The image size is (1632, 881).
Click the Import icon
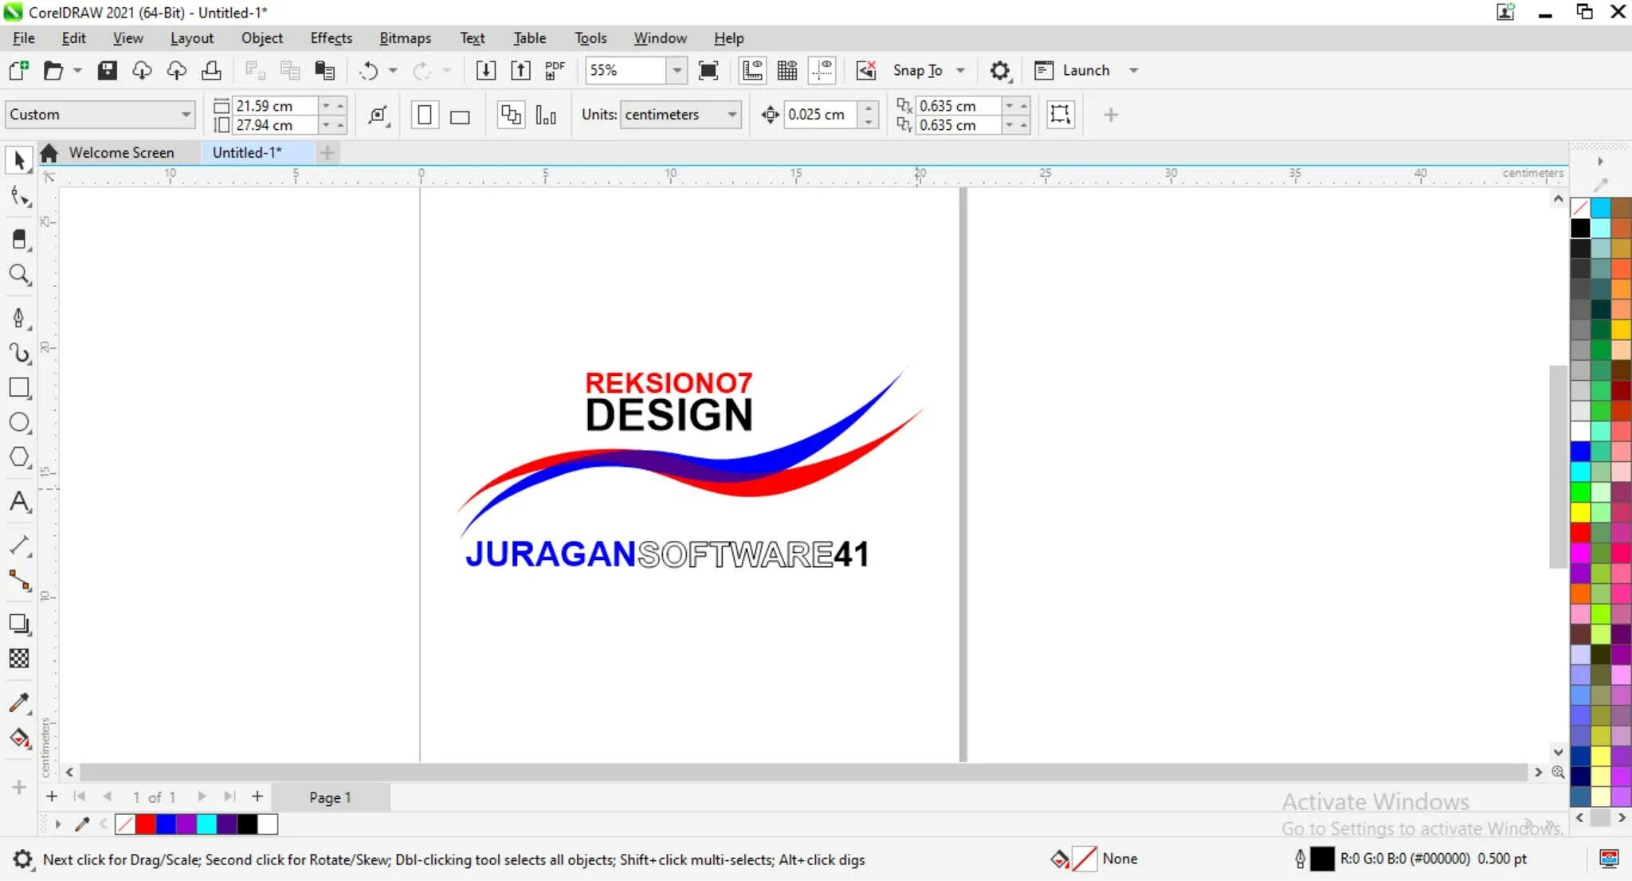[485, 70]
